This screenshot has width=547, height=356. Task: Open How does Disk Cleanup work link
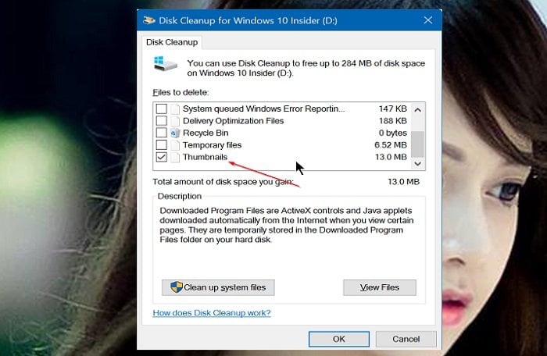[x=212, y=313]
